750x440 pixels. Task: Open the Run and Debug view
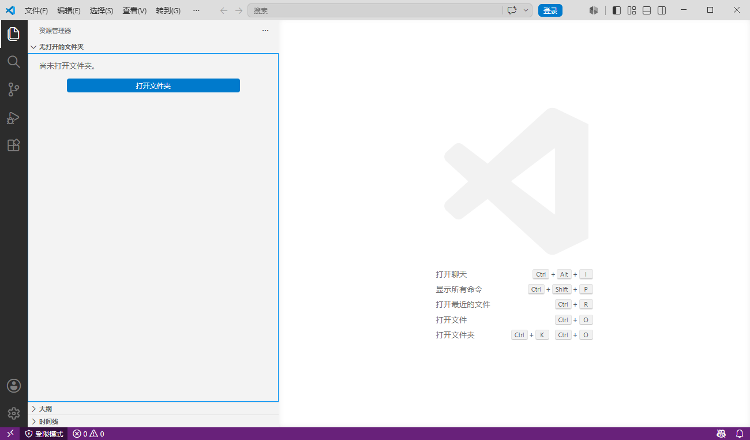[x=13, y=117]
